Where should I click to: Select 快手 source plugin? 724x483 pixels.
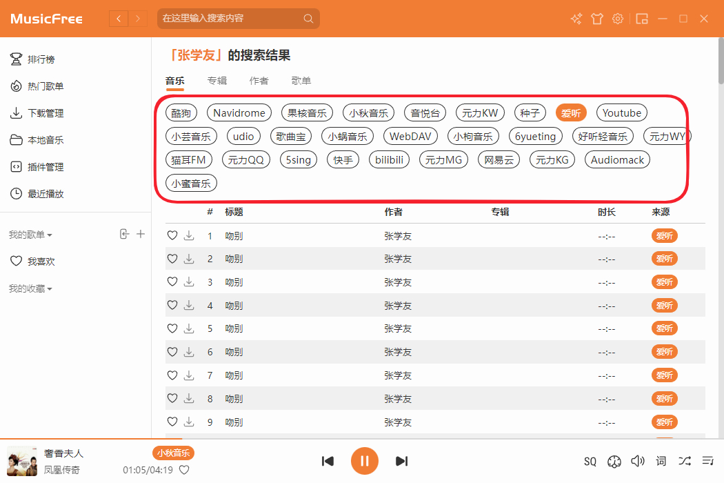click(343, 160)
